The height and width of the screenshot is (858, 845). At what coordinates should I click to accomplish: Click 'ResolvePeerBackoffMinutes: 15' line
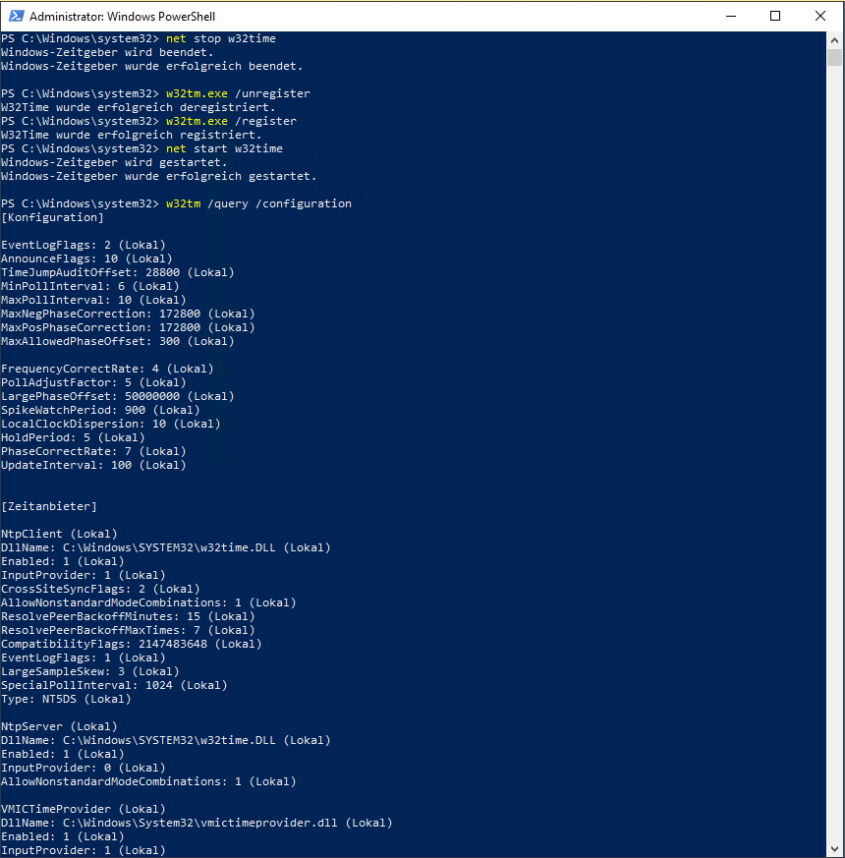point(128,616)
